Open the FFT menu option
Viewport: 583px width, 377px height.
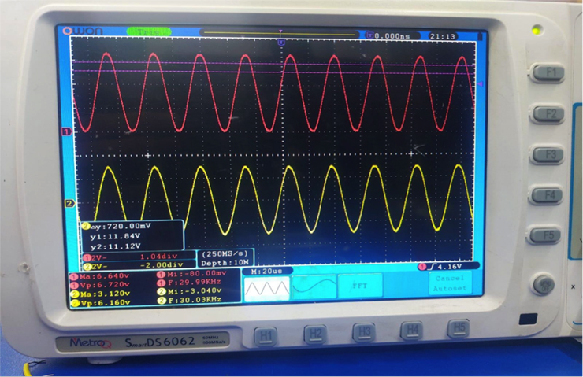(361, 286)
